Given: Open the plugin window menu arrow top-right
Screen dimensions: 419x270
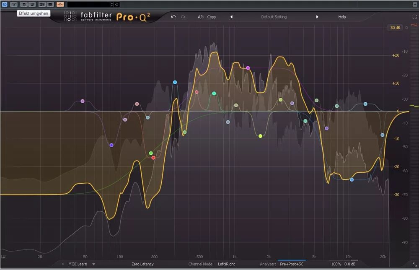Looking at the screenshot, I should [415, 4].
